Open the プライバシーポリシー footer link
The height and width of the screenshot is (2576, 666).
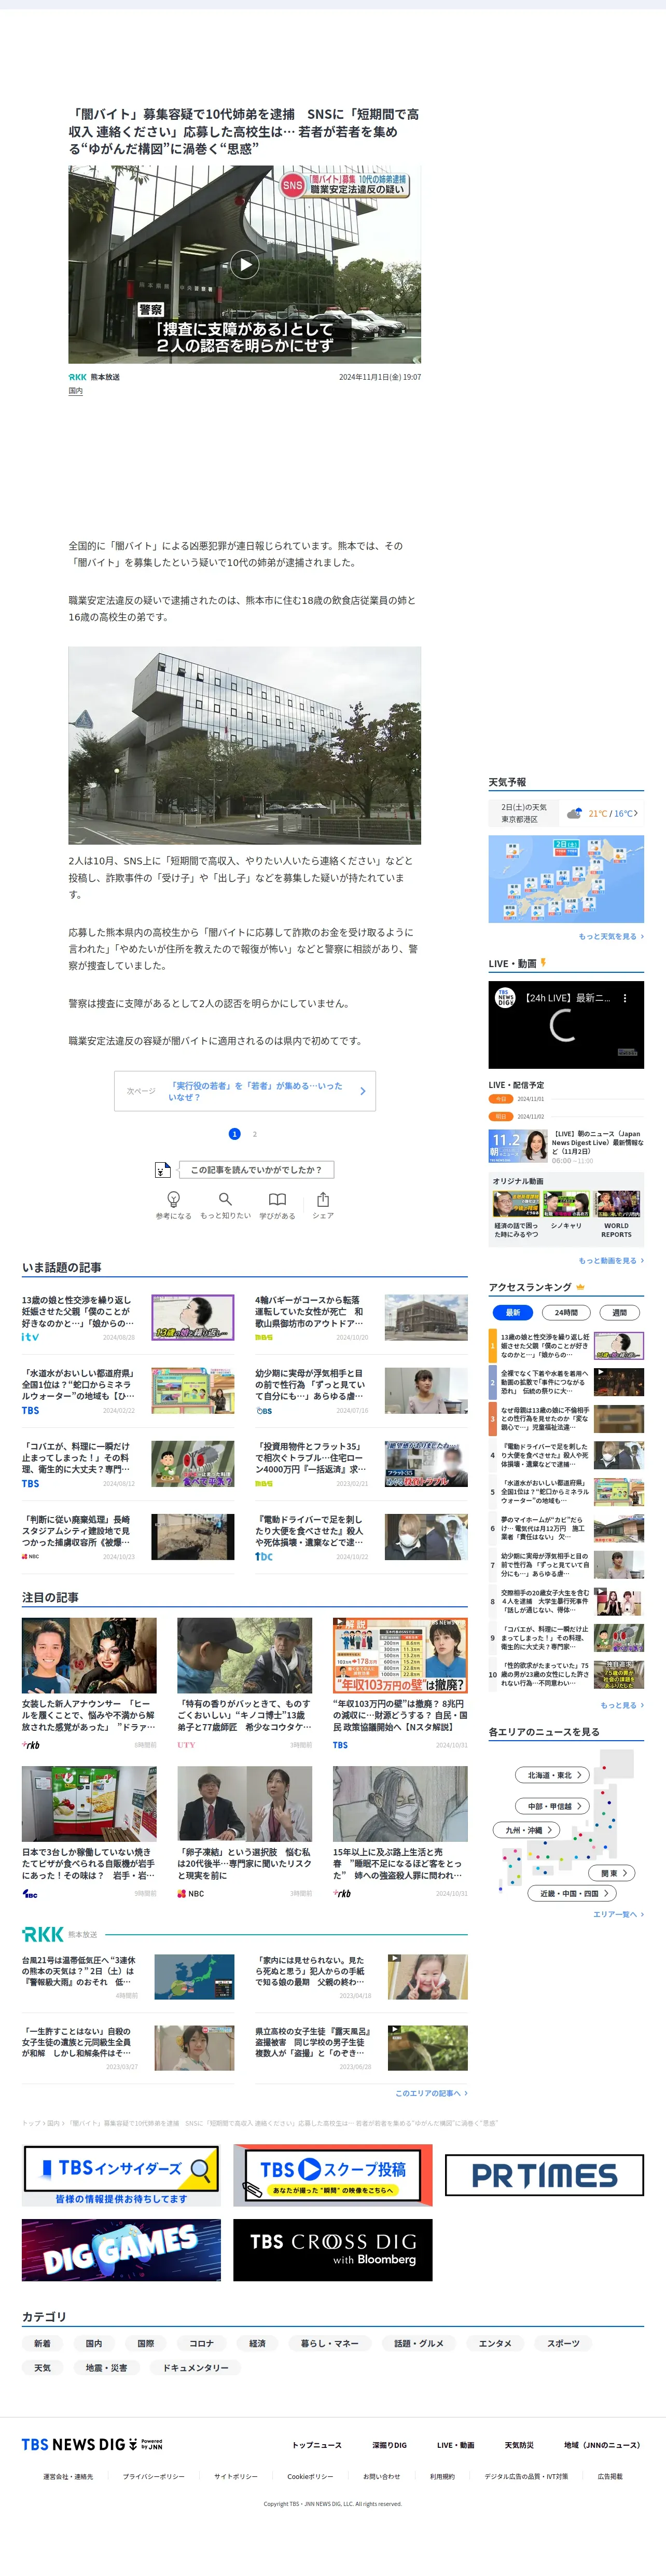point(153,2477)
